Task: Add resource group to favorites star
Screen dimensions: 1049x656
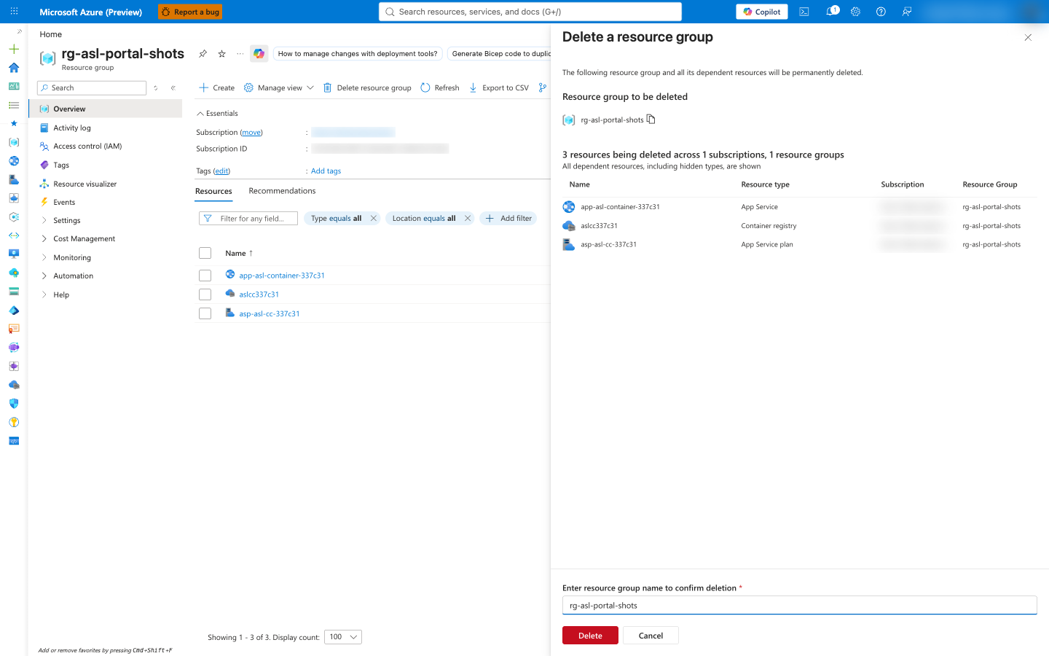Action: (x=221, y=54)
